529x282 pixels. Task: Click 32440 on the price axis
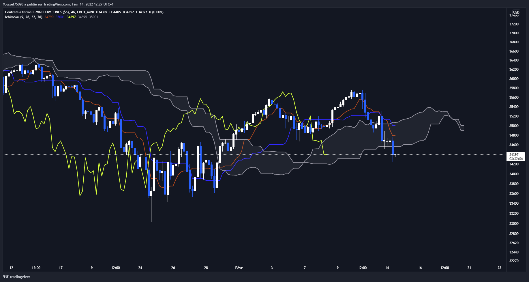coord(514,252)
